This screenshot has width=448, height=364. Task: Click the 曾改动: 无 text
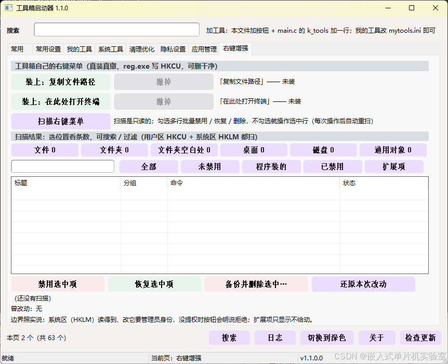pyautogui.click(x=27, y=309)
